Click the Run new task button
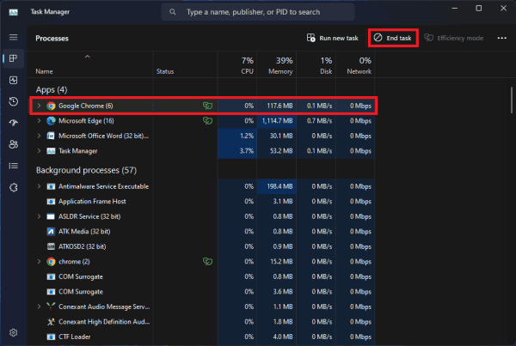Screen dimensions: 516x346 click(334, 38)
